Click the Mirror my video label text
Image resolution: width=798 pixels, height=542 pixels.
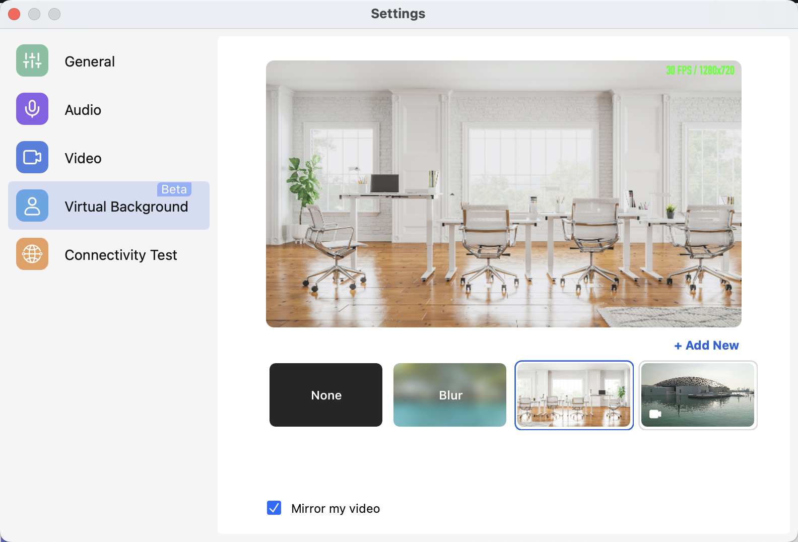336,509
